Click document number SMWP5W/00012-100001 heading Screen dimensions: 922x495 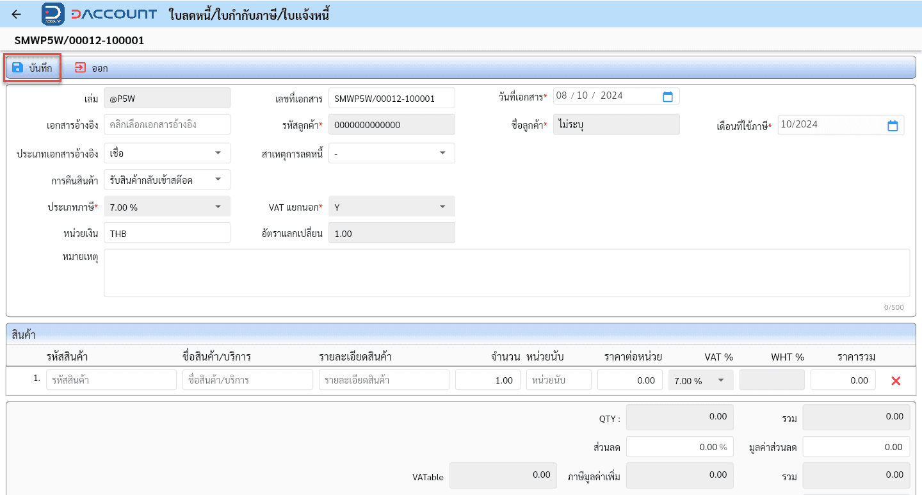[79, 40]
